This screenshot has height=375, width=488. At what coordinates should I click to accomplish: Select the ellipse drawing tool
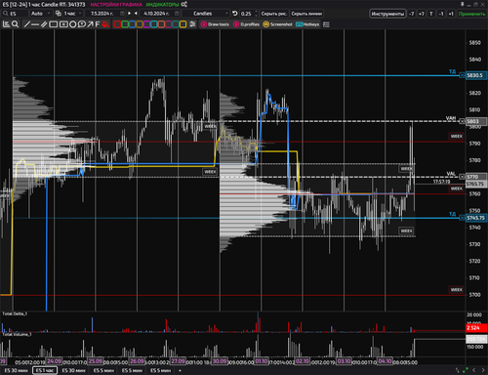(x=73, y=24)
